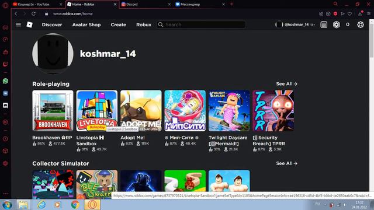Open the Brookhaven game thumbnail
This screenshot has width=374, height=210.
pos(53,110)
